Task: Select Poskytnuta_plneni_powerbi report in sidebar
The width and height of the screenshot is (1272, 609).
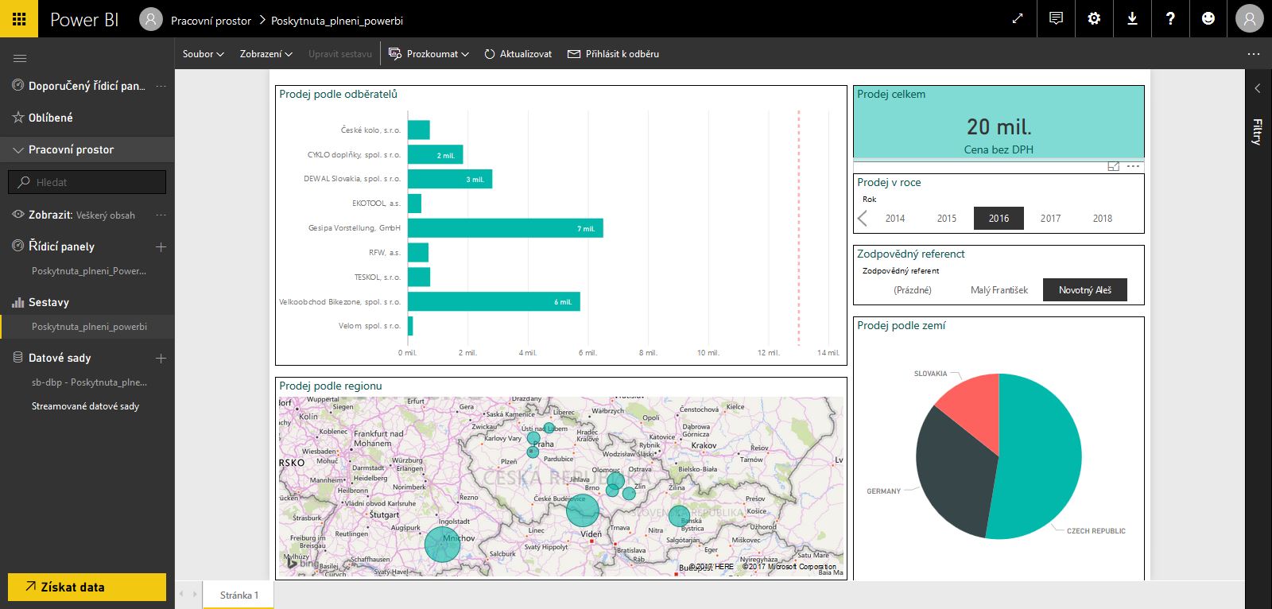Action: 89,327
